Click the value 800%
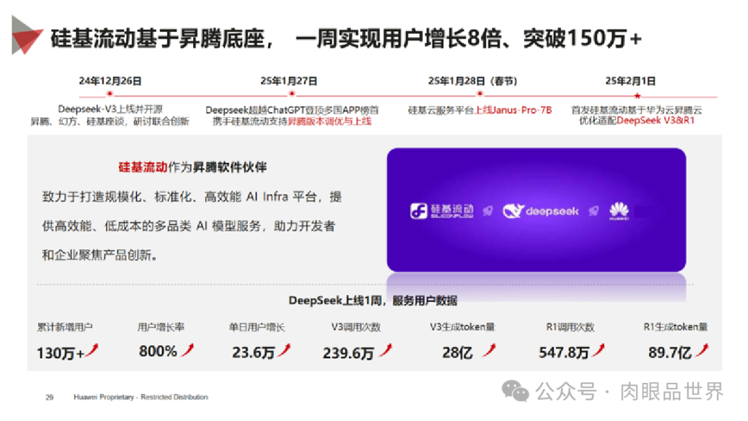 [158, 351]
